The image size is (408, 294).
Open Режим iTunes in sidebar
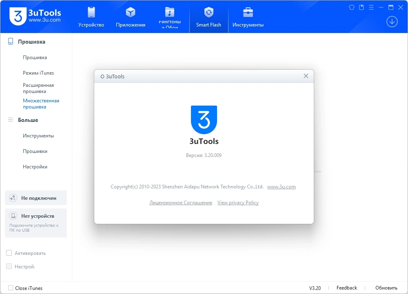[x=38, y=73]
